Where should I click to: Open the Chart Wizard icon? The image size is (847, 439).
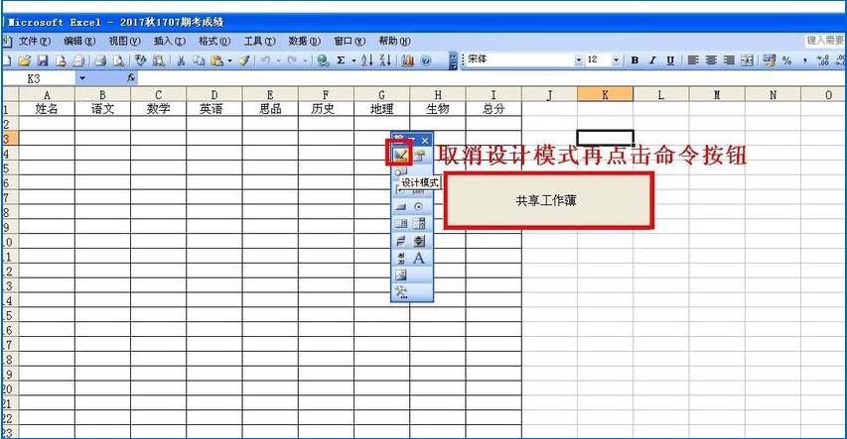tap(408, 60)
